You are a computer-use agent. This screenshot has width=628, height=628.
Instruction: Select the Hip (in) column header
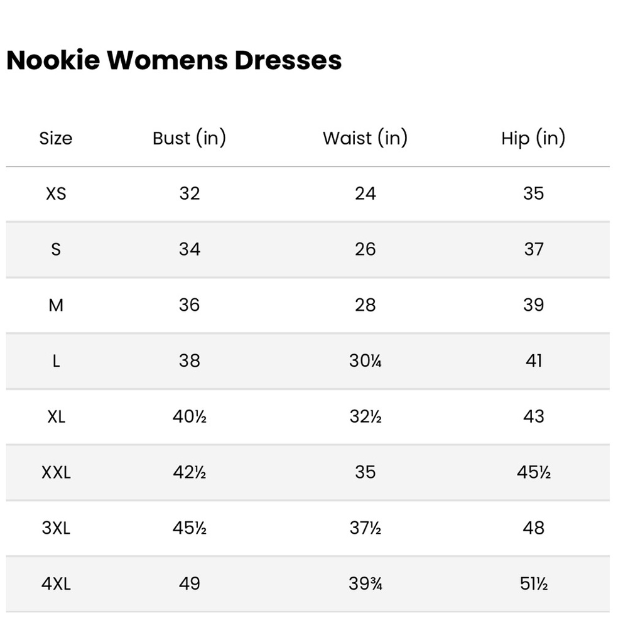[533, 138]
